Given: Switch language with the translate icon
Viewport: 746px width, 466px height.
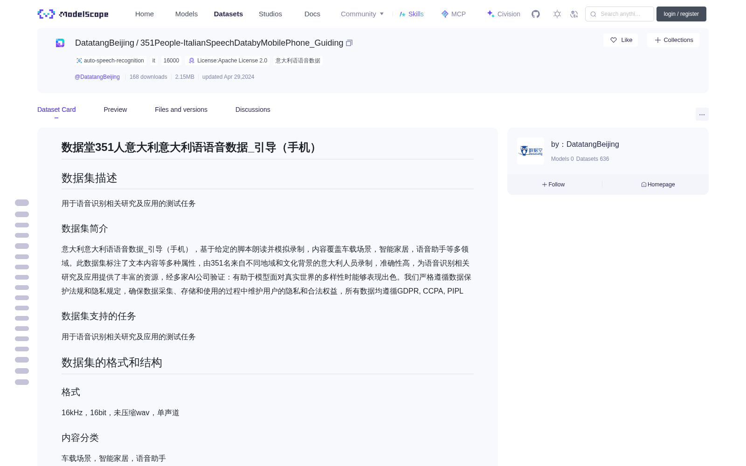Looking at the screenshot, I should pyautogui.click(x=574, y=14).
